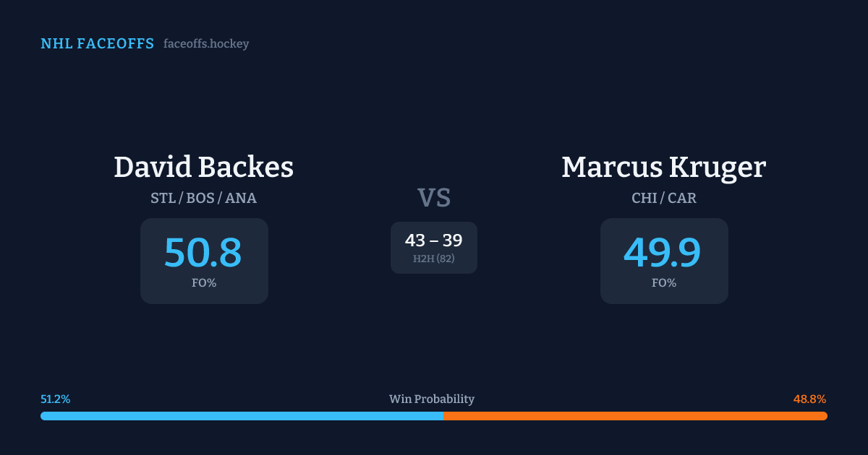Click the 49.9 faceoff percentage number
This screenshot has height=455, width=868.
tap(663, 253)
